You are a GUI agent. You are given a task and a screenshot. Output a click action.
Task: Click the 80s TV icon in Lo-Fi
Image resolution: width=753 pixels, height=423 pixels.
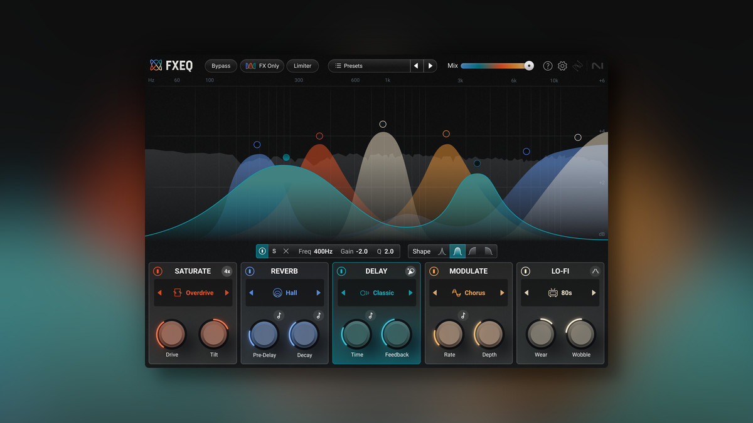point(553,293)
